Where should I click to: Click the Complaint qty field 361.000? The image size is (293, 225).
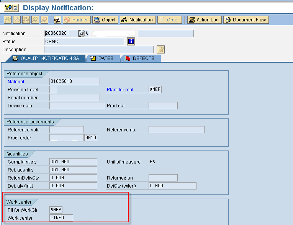coord(74,162)
